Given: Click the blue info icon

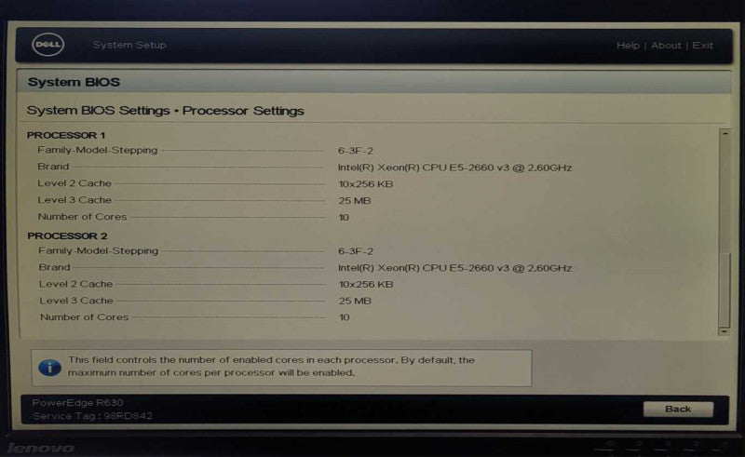Looking at the screenshot, I should coord(50,368).
